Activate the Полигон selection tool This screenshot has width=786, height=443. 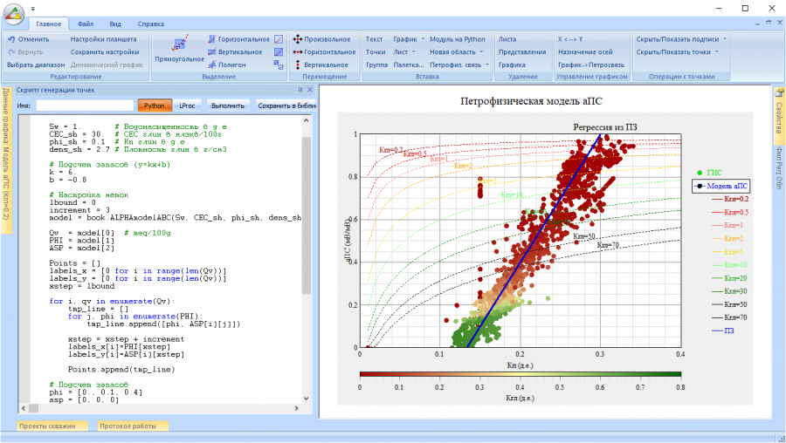pyautogui.click(x=227, y=65)
